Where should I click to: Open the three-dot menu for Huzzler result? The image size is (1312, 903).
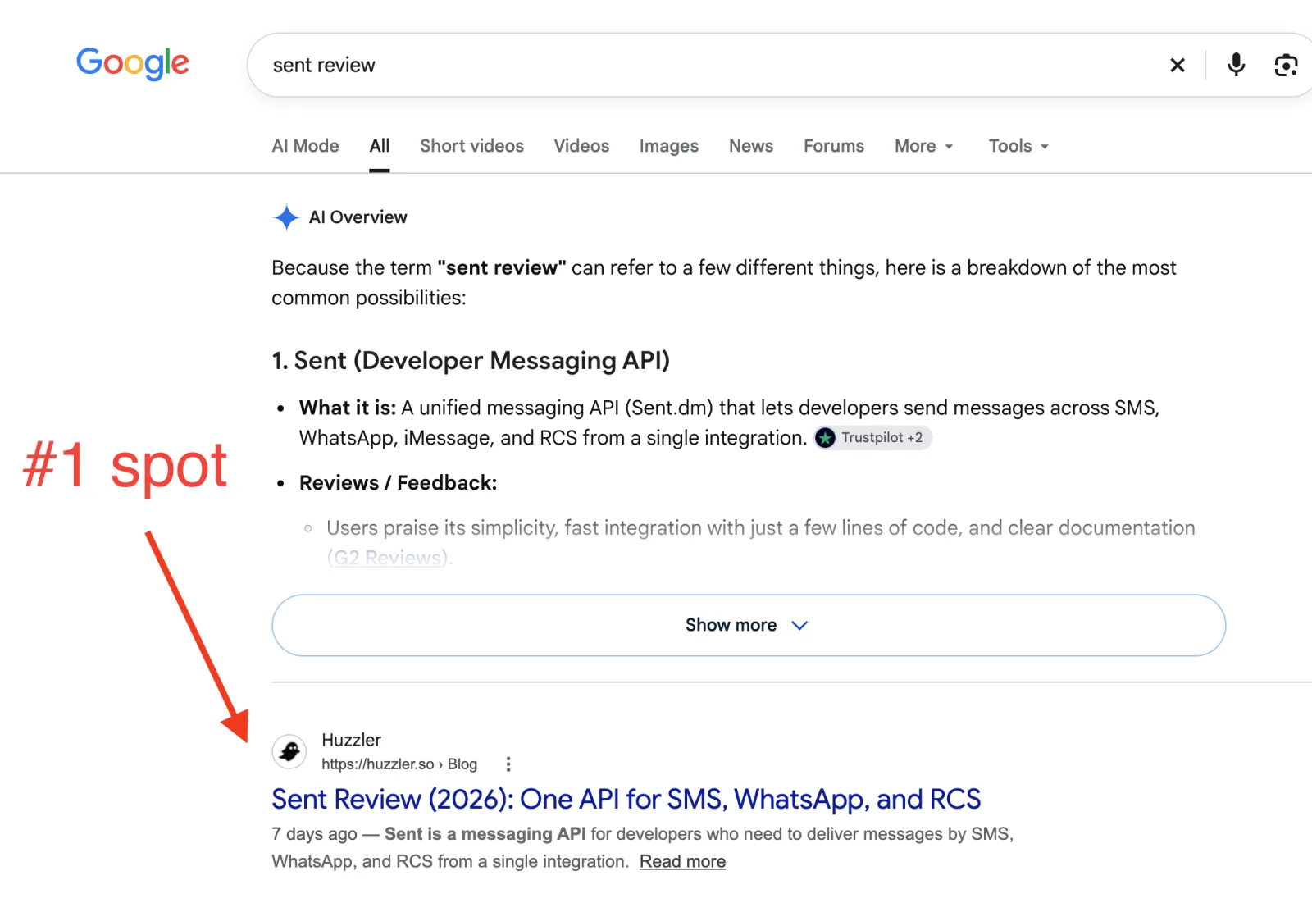coord(508,764)
